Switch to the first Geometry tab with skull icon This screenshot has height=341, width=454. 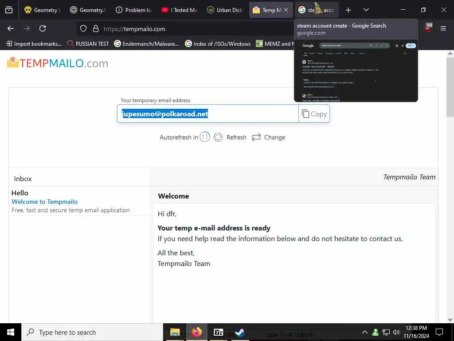42,10
